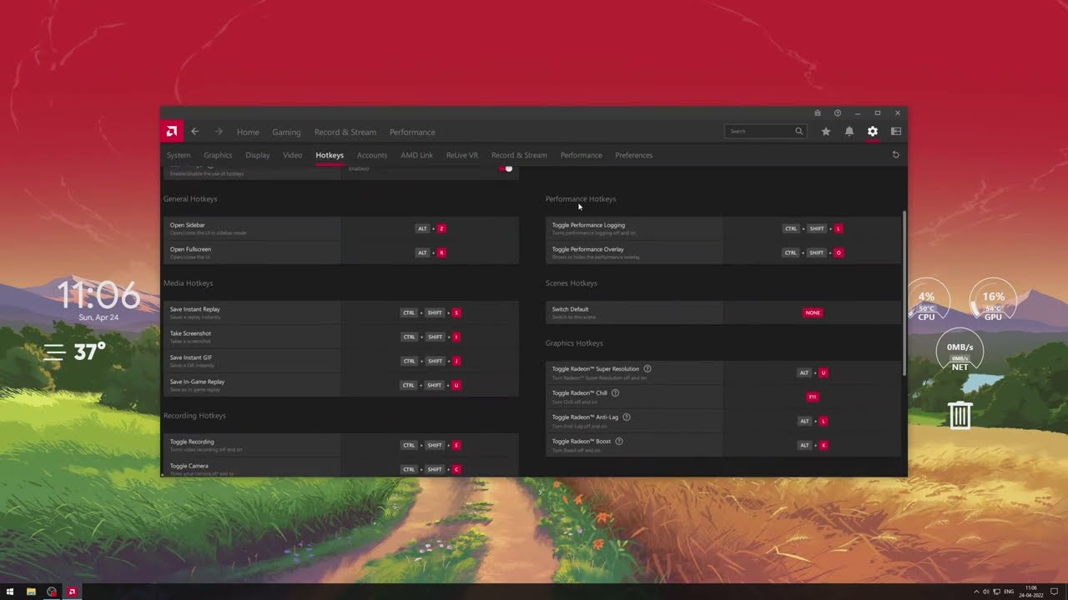Go back with the left arrow

pos(194,132)
